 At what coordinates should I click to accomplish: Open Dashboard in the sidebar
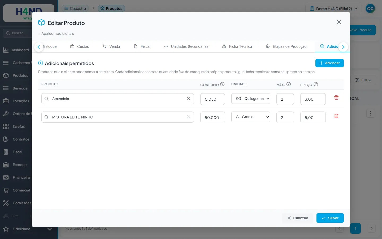pos(16,50)
